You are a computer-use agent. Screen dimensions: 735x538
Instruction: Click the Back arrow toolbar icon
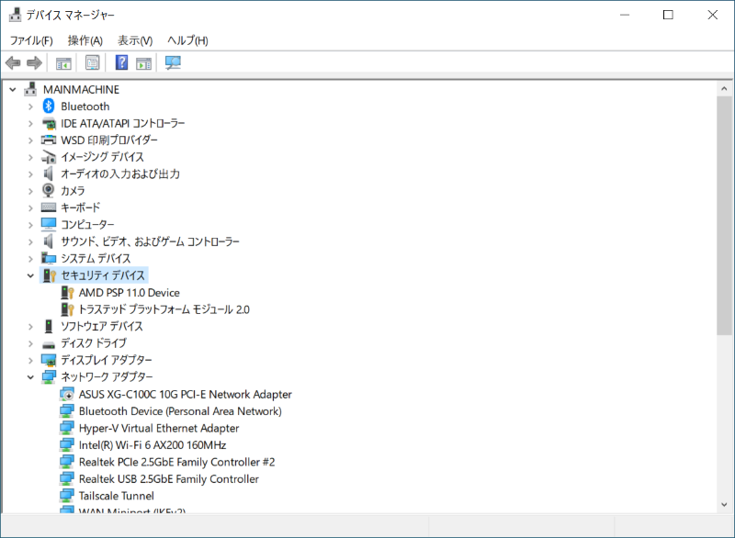tap(13, 63)
